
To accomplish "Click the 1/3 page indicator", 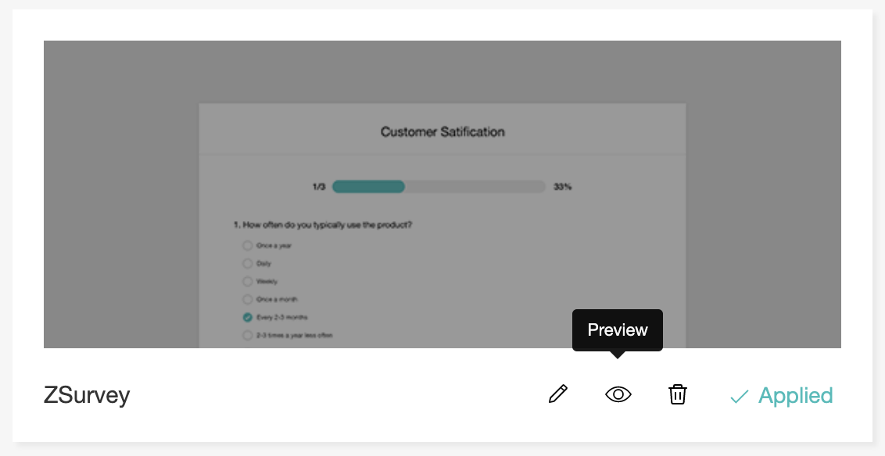I will 318,187.
